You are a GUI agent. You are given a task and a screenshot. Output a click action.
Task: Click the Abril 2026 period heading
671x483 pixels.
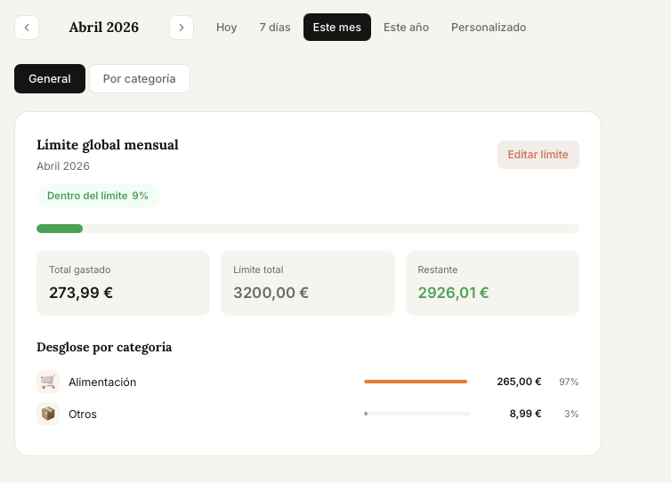104,28
